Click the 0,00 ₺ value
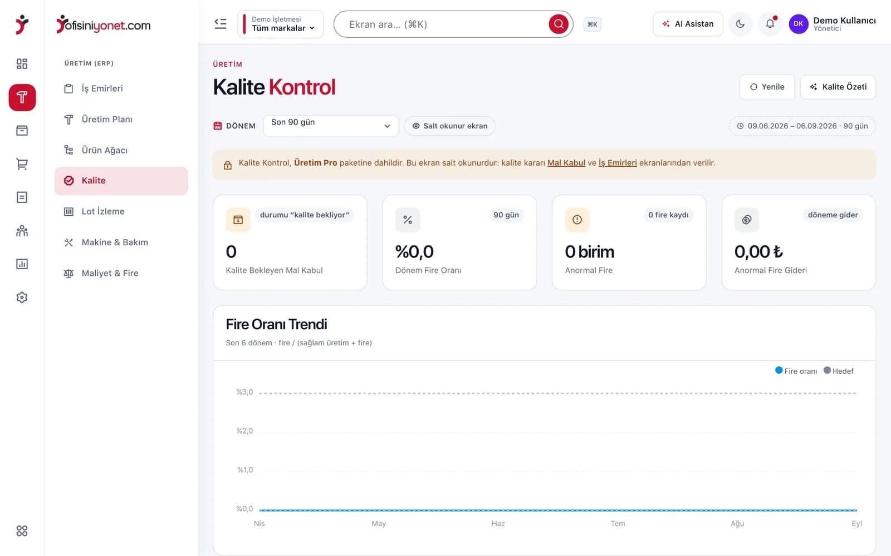891x556 pixels. [758, 252]
